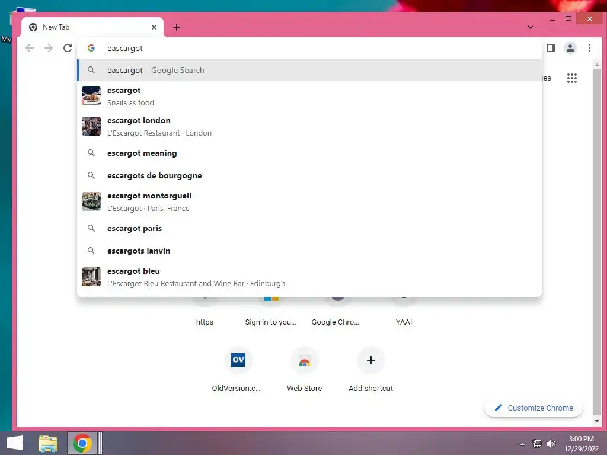Select 'escargots de bourgogne' suggestion
The height and width of the screenshot is (455, 607).
309,175
